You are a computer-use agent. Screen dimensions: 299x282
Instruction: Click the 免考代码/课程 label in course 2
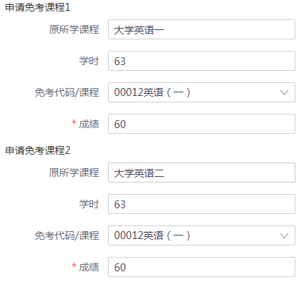point(67,235)
